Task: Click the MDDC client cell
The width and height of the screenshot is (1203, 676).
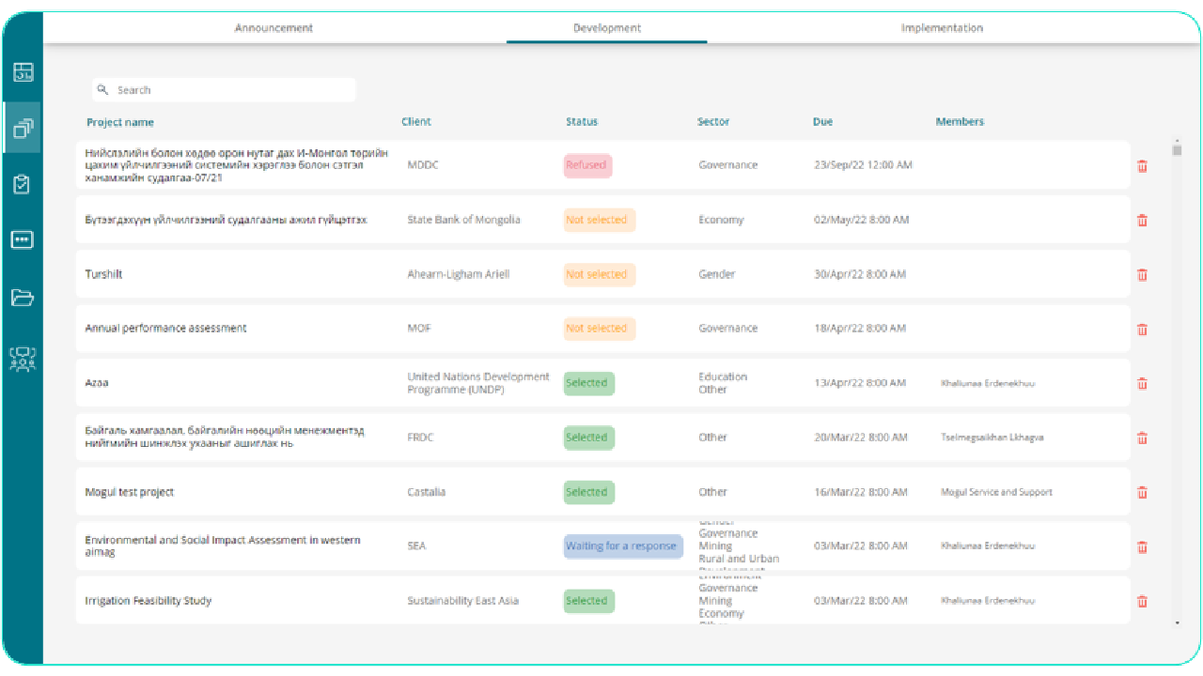Action: [423, 165]
